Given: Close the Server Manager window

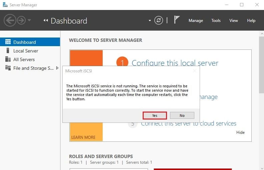Looking at the screenshot, I should (x=257, y=5).
